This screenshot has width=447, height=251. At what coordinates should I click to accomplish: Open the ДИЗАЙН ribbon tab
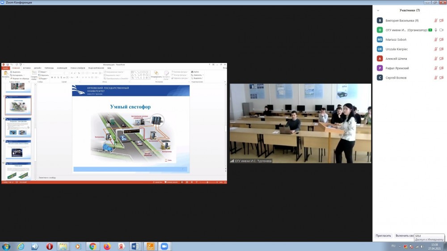pyautogui.click(x=38, y=68)
